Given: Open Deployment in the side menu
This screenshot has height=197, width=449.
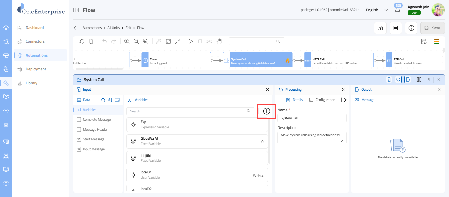Looking at the screenshot, I should (x=36, y=69).
